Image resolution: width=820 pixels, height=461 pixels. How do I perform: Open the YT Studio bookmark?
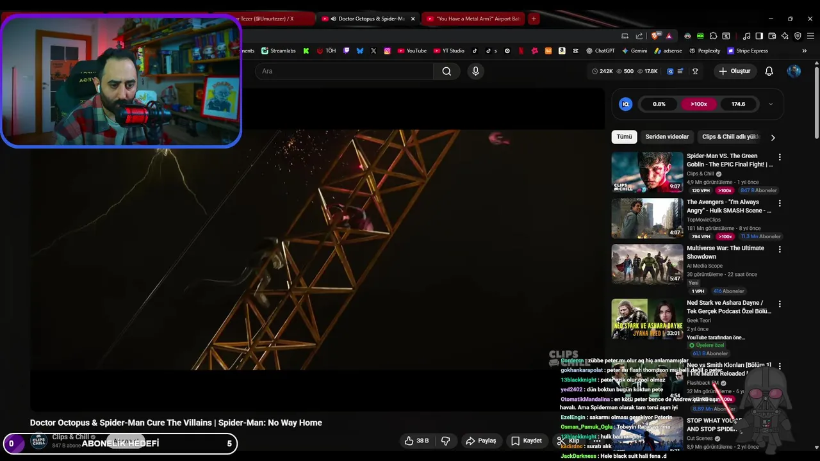click(x=448, y=51)
